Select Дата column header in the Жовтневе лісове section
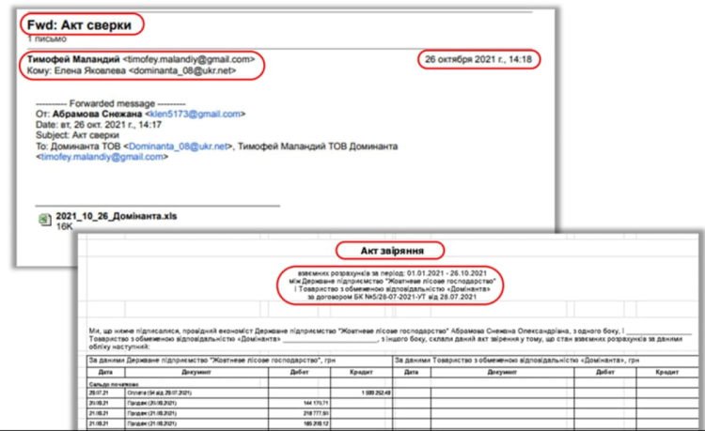This screenshot has width=705, height=431. pos(105,372)
